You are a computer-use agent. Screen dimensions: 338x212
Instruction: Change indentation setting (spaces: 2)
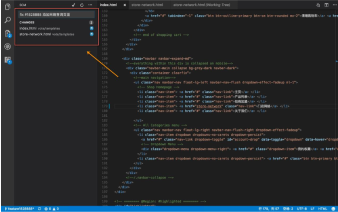click(x=288, y=209)
